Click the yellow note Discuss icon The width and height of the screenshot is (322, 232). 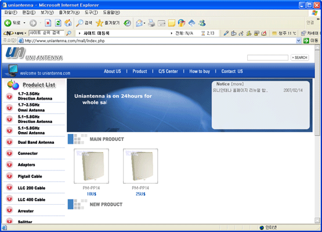[172, 23]
